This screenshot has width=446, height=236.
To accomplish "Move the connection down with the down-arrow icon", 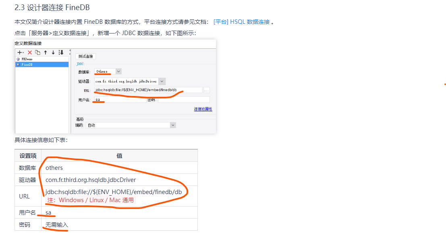I will click(53, 52).
